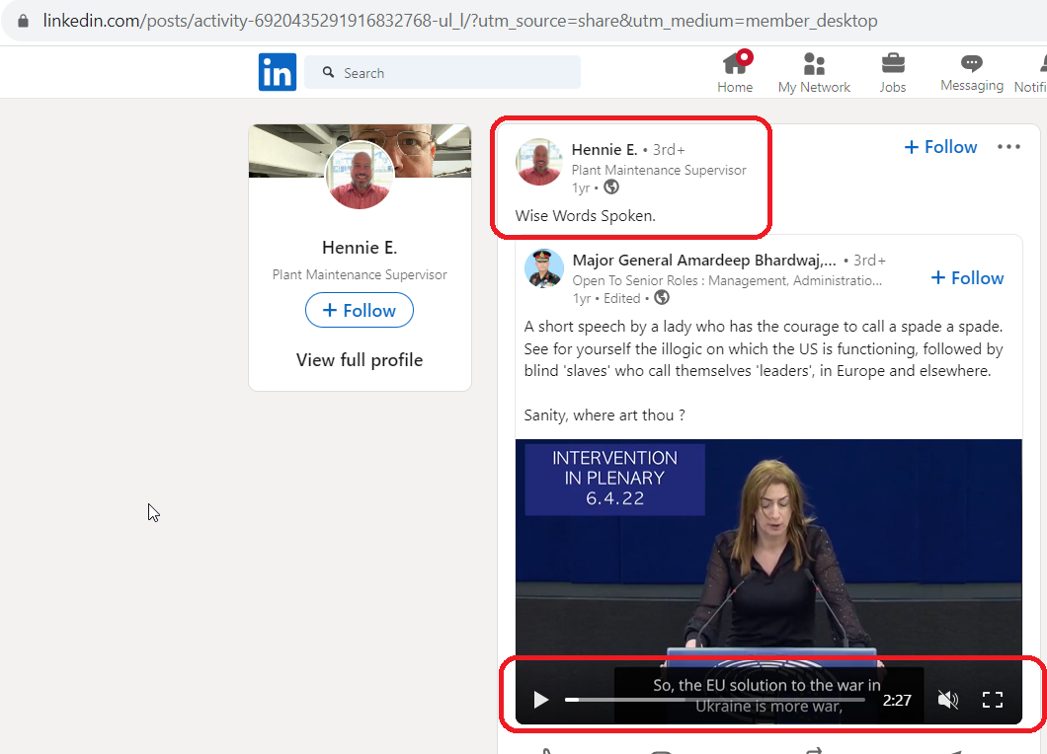The image size is (1047, 754).
Task: Play the plenary speech video
Action: [x=541, y=700]
